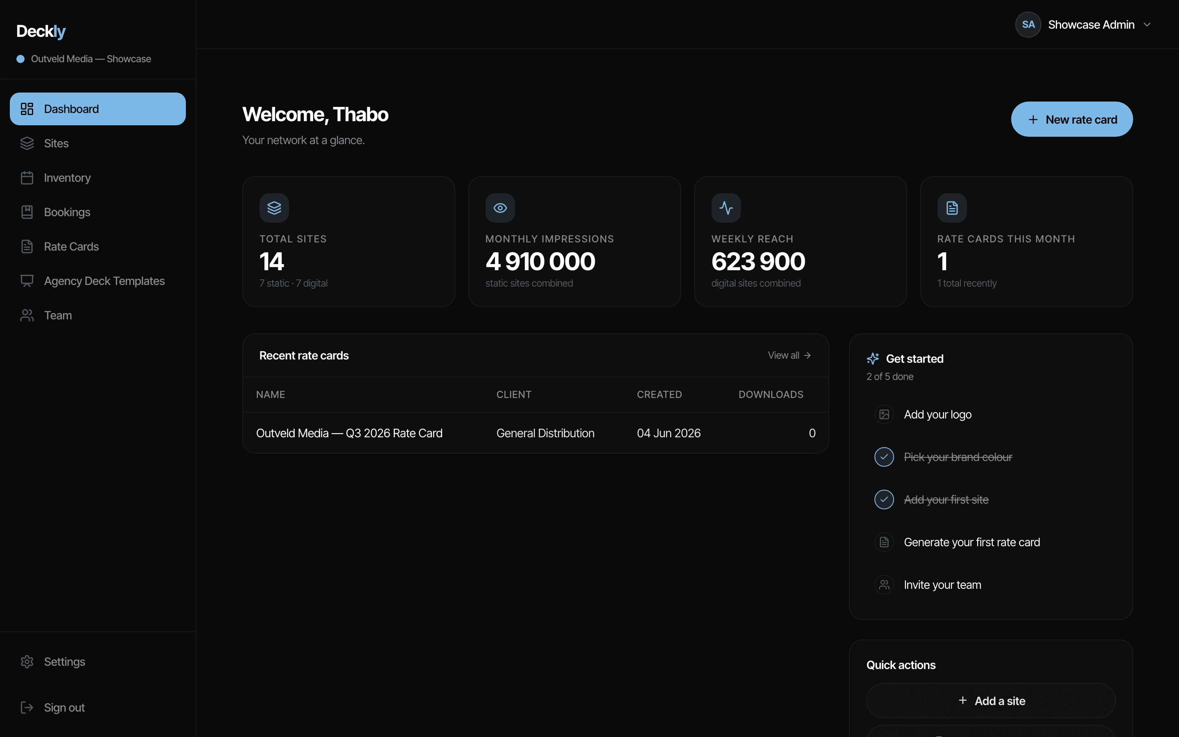Click the Deckly logo
The height and width of the screenshot is (737, 1179).
point(41,31)
